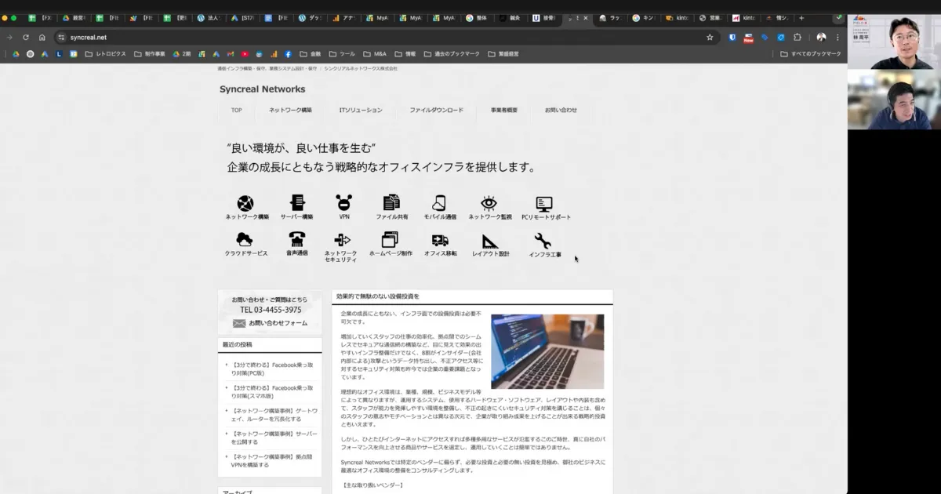Select the PCリモートサポート monitor icon
The width and height of the screenshot is (941, 494).
[x=543, y=202]
